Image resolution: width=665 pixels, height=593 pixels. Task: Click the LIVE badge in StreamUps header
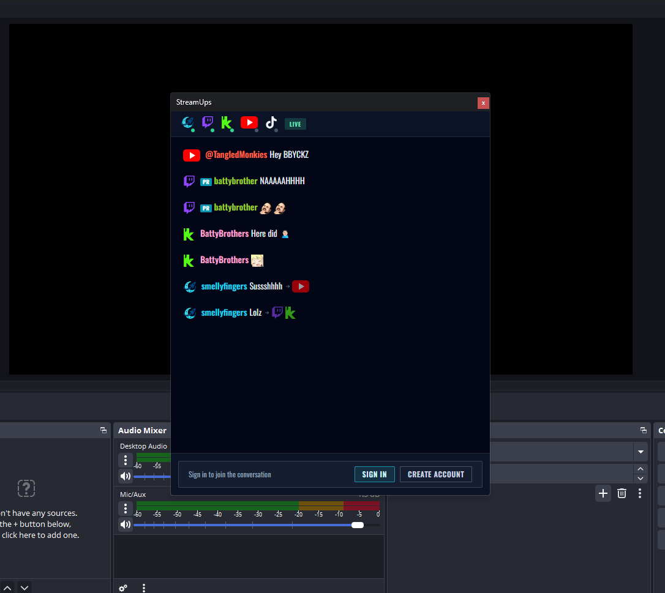(295, 124)
